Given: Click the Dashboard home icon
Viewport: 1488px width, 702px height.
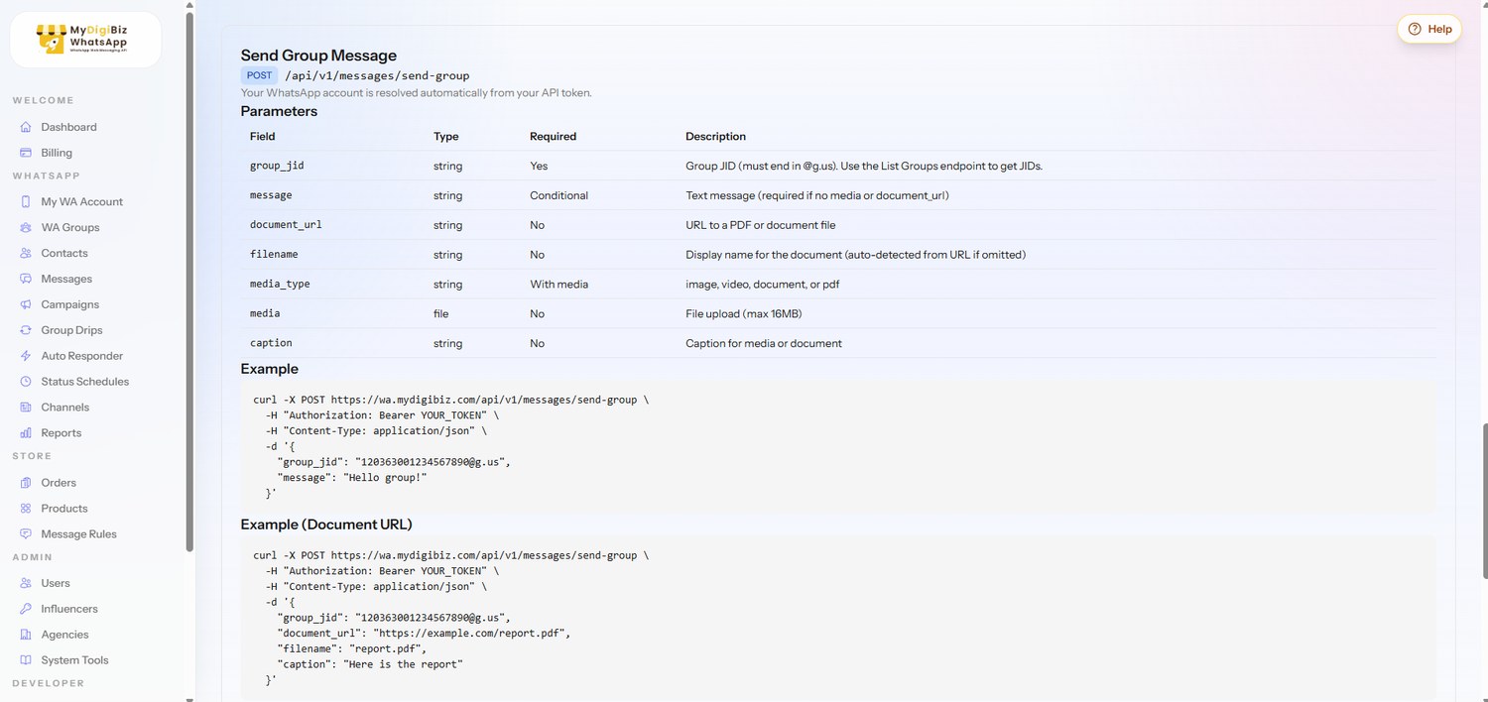Looking at the screenshot, I should click(26, 127).
